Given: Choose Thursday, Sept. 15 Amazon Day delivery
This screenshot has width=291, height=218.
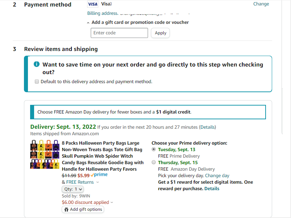Looking at the screenshot, I should point(154,162).
